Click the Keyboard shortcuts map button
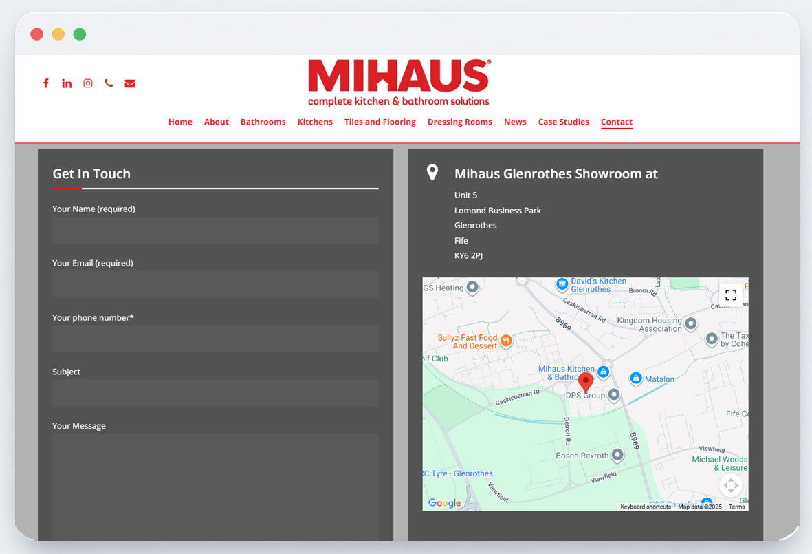 [x=645, y=507]
